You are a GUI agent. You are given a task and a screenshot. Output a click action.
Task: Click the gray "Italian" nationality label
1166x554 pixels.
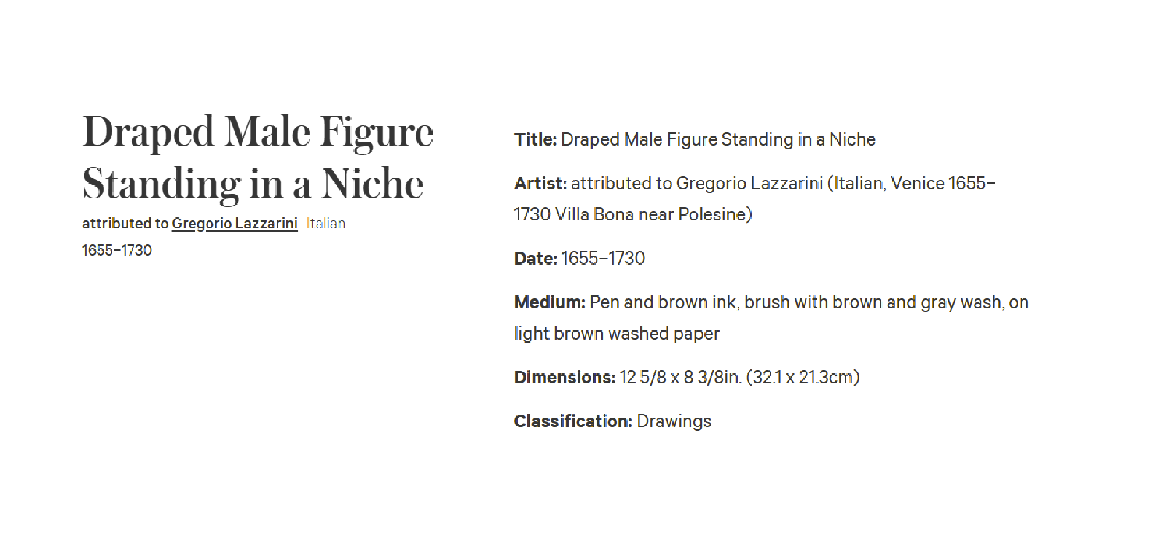[326, 224]
